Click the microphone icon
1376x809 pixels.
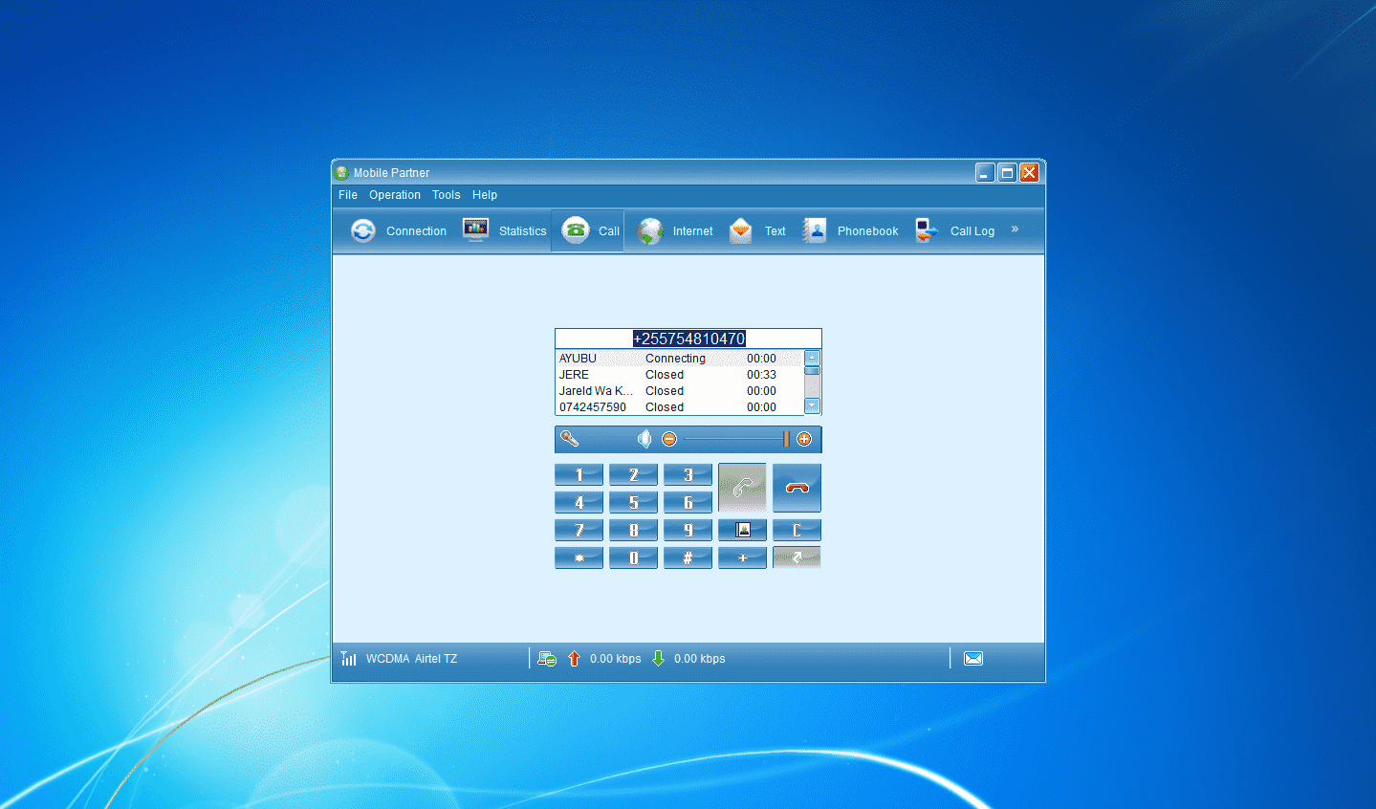[569, 439]
